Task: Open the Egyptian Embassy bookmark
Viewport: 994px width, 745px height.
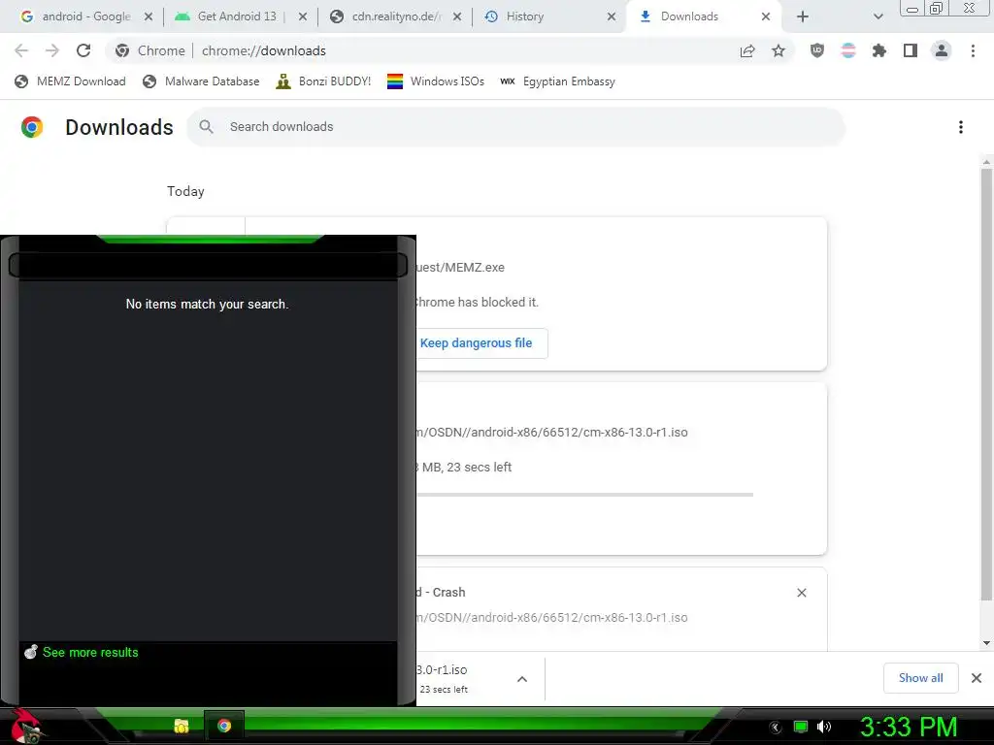Action: [557, 81]
